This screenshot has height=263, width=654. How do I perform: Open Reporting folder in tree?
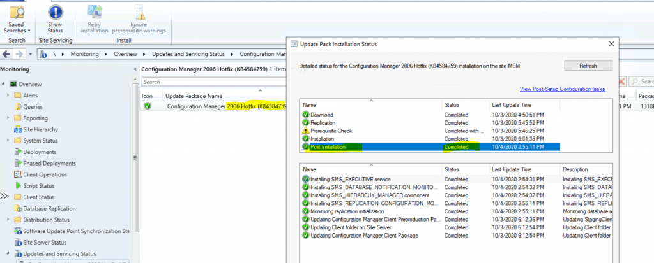pyautogui.click(x=31, y=118)
